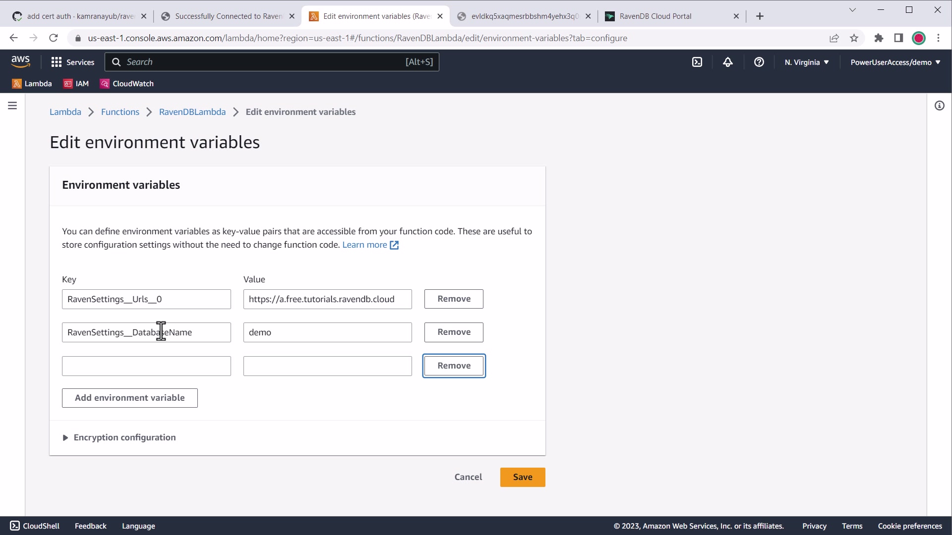This screenshot has height=535, width=952.
Task: Click the browser address bar URL
Action: (357, 38)
